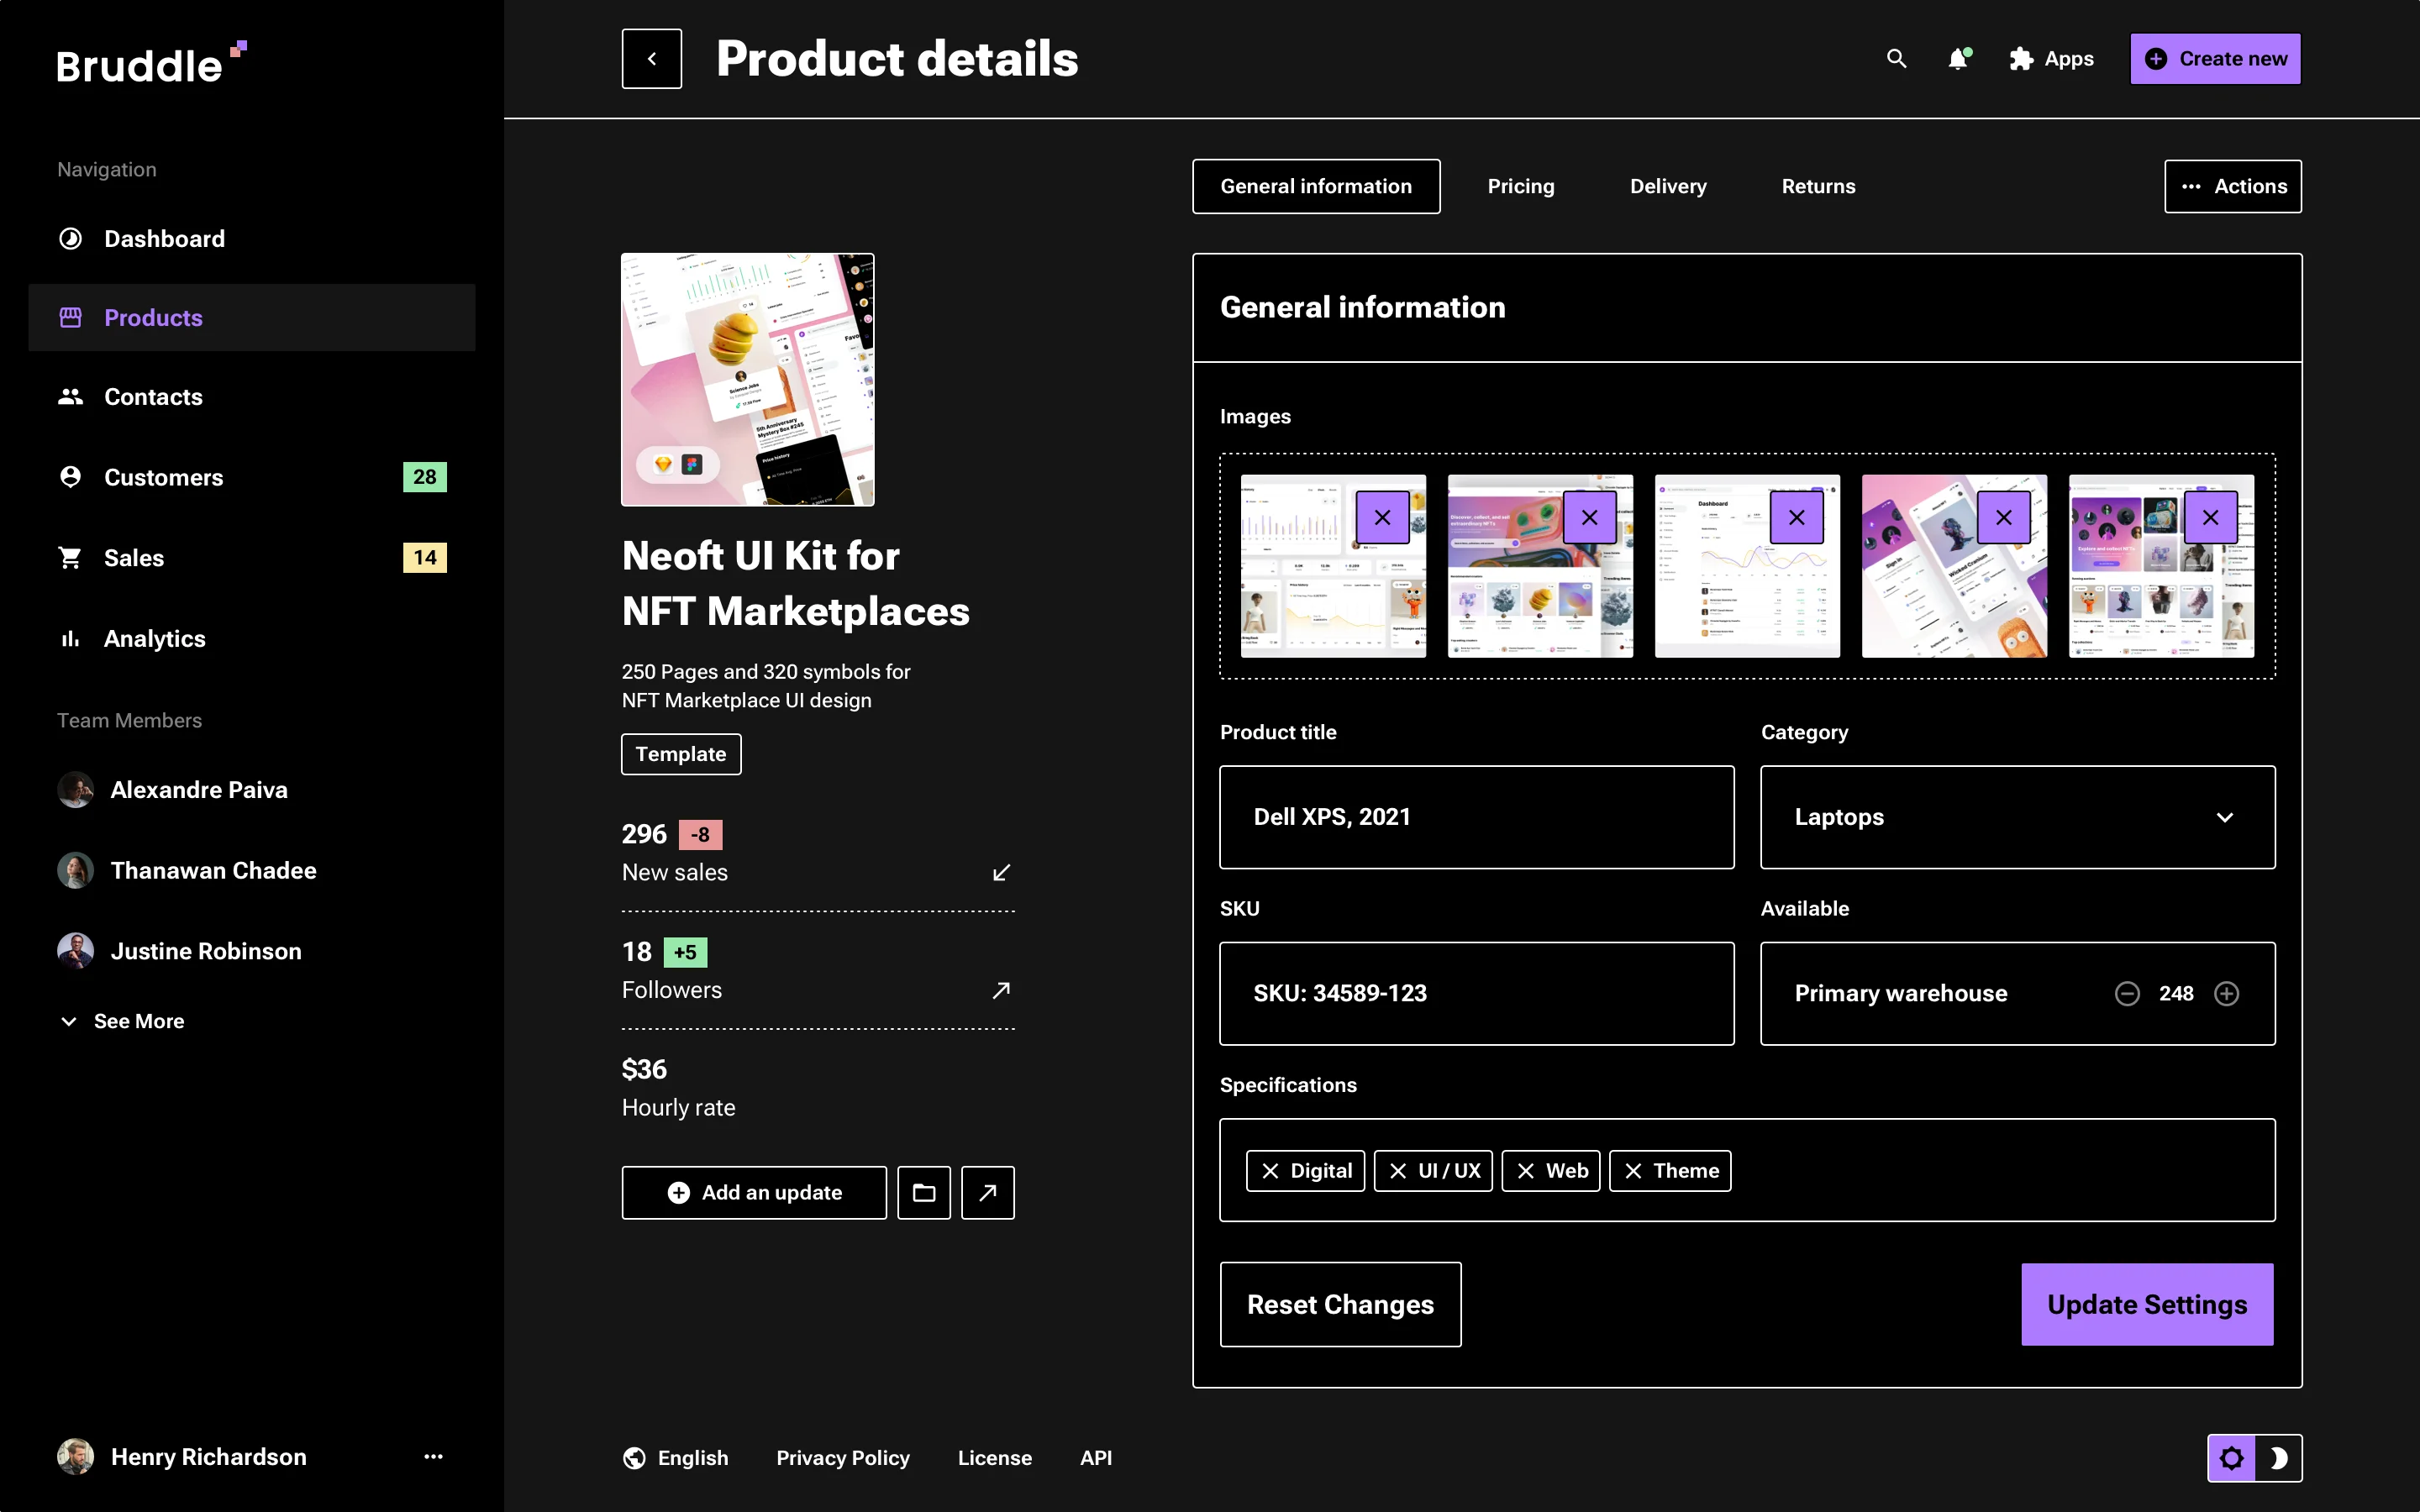Open the Laptops category dropdown

tap(2225, 817)
